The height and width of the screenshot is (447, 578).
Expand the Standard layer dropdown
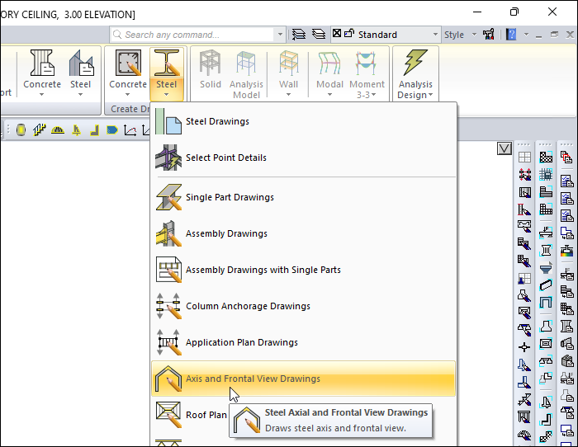[435, 35]
